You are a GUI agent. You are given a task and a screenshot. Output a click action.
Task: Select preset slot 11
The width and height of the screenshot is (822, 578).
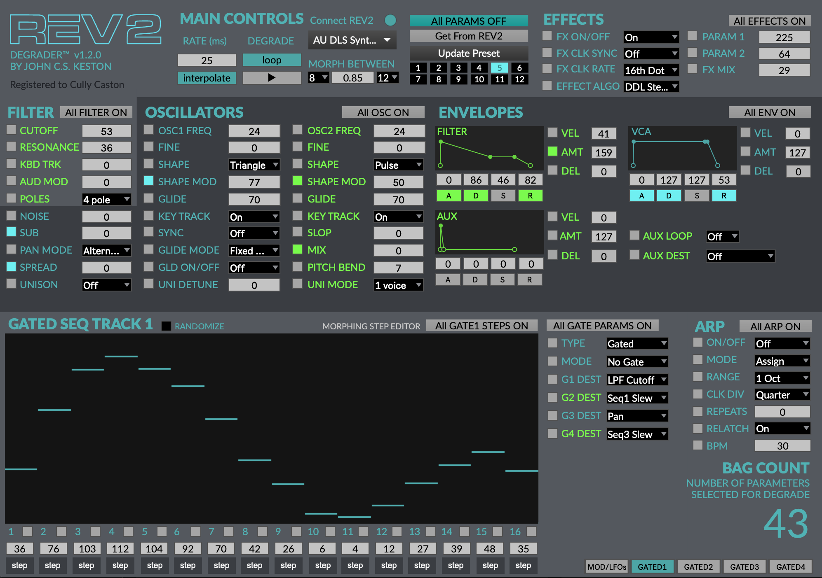click(499, 79)
